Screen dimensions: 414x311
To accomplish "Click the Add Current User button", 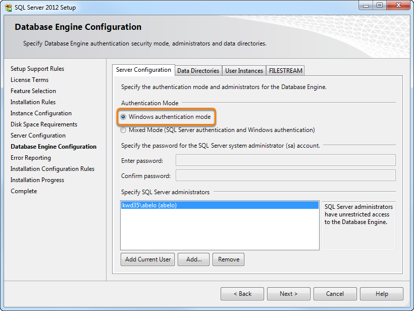I will (x=147, y=259).
